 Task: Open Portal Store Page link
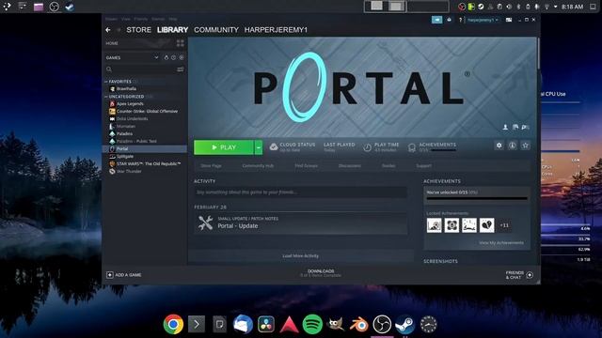pos(211,166)
